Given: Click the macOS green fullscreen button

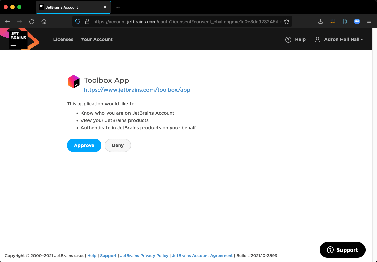Looking at the screenshot, I should coord(20,7).
